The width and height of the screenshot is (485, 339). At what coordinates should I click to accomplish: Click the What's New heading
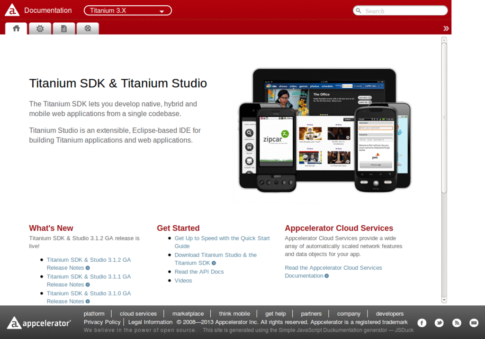(51, 228)
